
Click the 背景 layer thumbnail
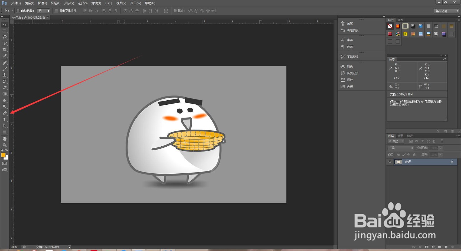(398, 162)
